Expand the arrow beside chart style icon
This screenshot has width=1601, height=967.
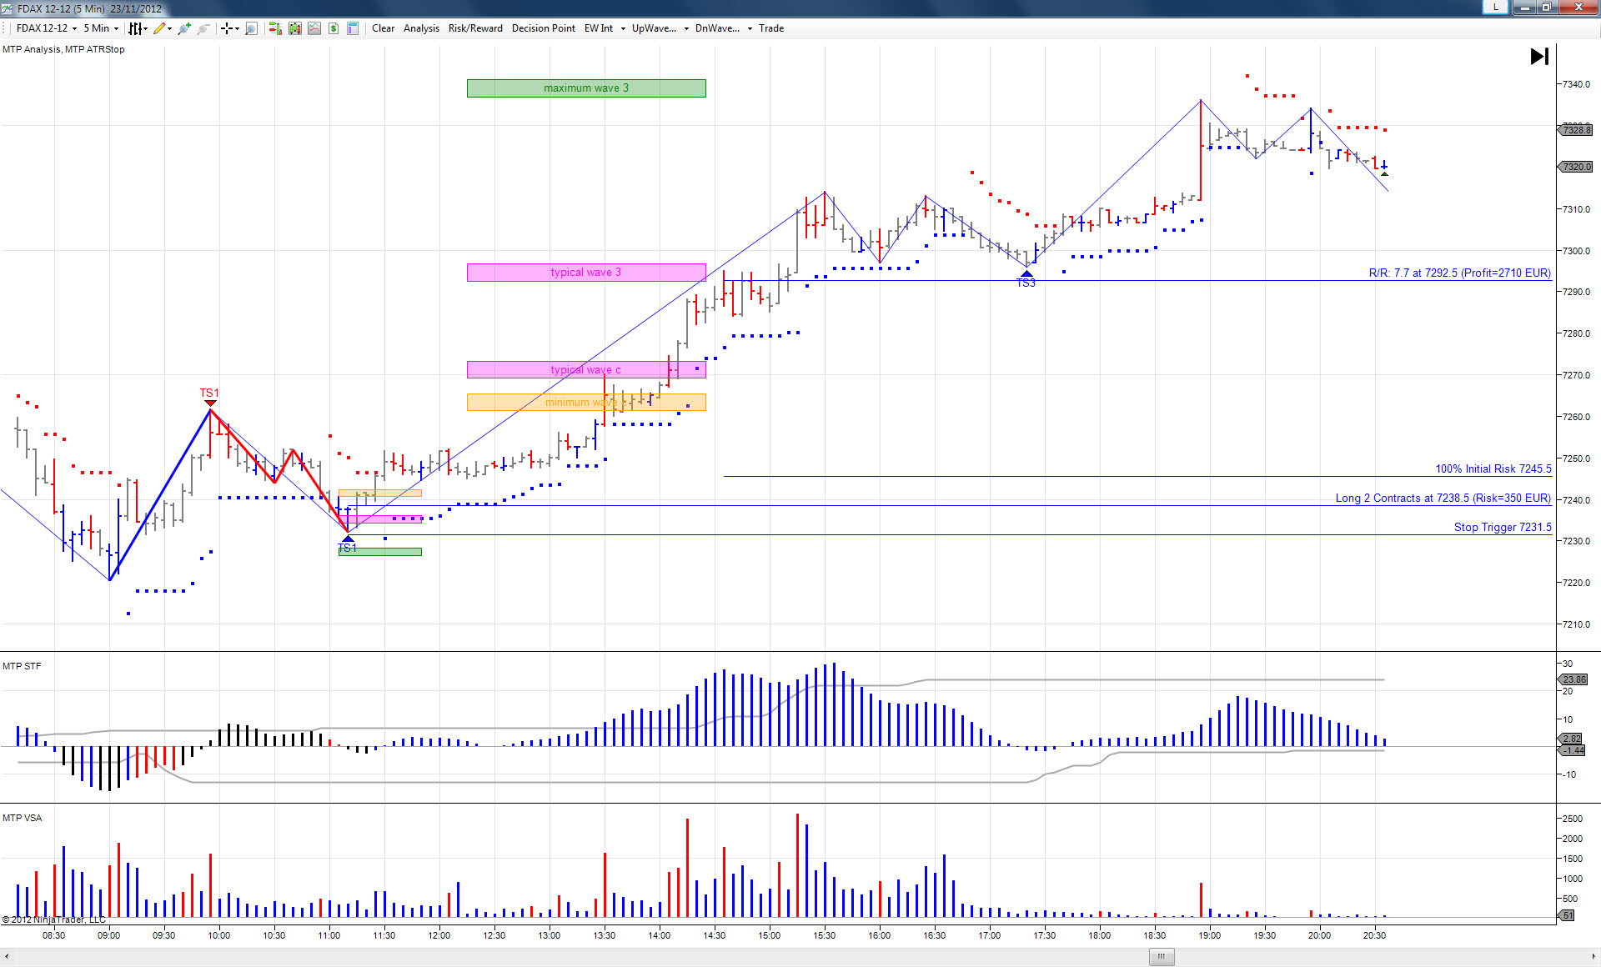(x=145, y=28)
